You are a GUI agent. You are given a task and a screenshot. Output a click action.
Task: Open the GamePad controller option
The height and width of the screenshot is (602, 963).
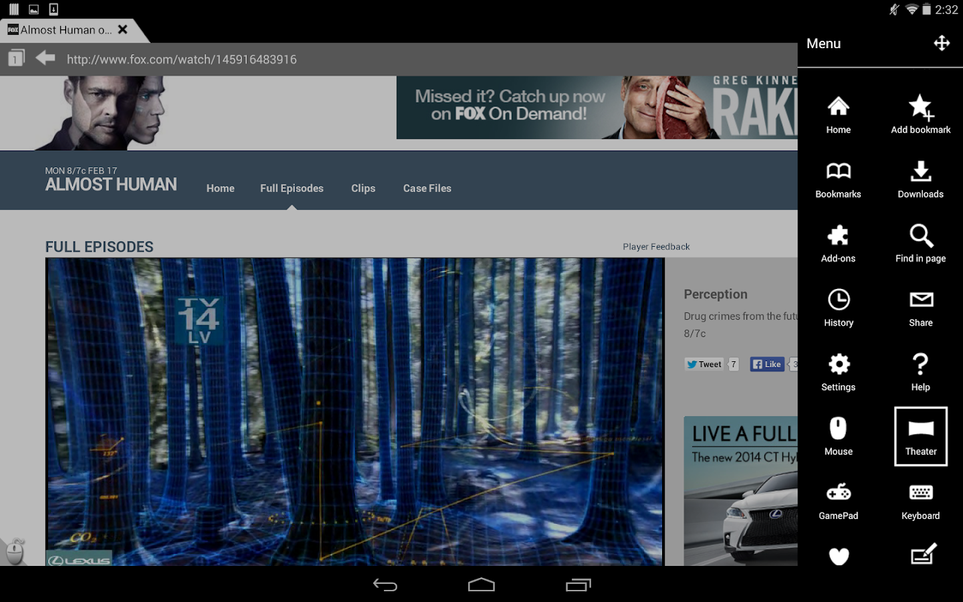tap(838, 501)
